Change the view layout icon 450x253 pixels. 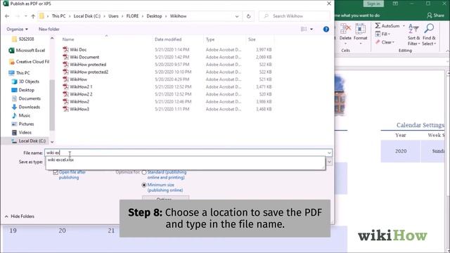click(x=304, y=30)
